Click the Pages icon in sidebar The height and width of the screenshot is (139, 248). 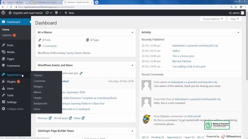click(3, 59)
